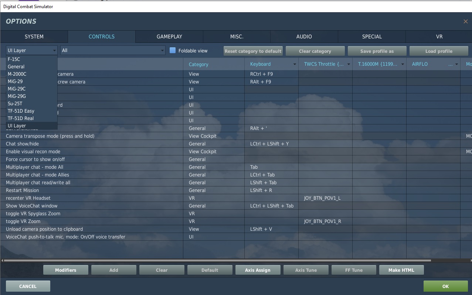Open the Keyboard column dropdown arrow

pyautogui.click(x=295, y=64)
